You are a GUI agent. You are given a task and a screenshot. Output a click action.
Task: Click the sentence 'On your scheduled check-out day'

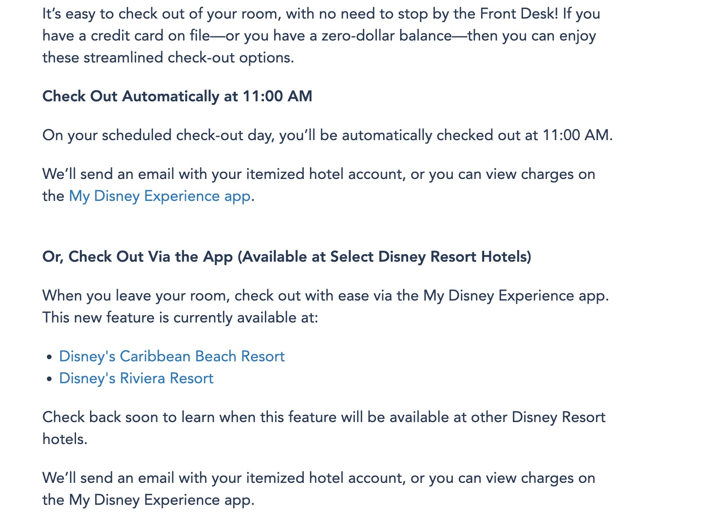click(327, 135)
